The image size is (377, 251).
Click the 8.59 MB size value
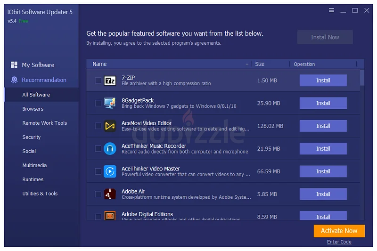[x=267, y=217]
